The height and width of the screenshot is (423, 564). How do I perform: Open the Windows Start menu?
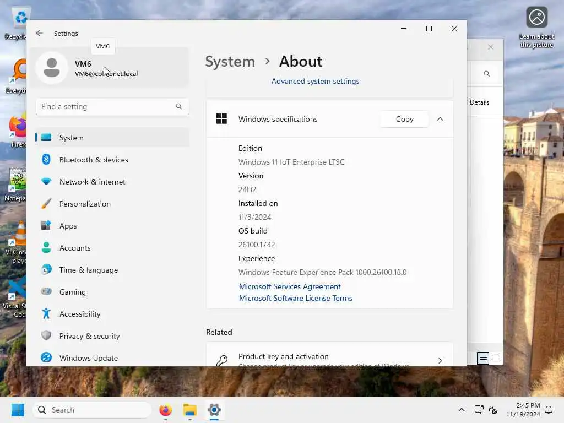click(x=18, y=410)
